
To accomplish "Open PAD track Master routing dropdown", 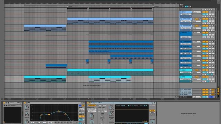I will [197, 79].
